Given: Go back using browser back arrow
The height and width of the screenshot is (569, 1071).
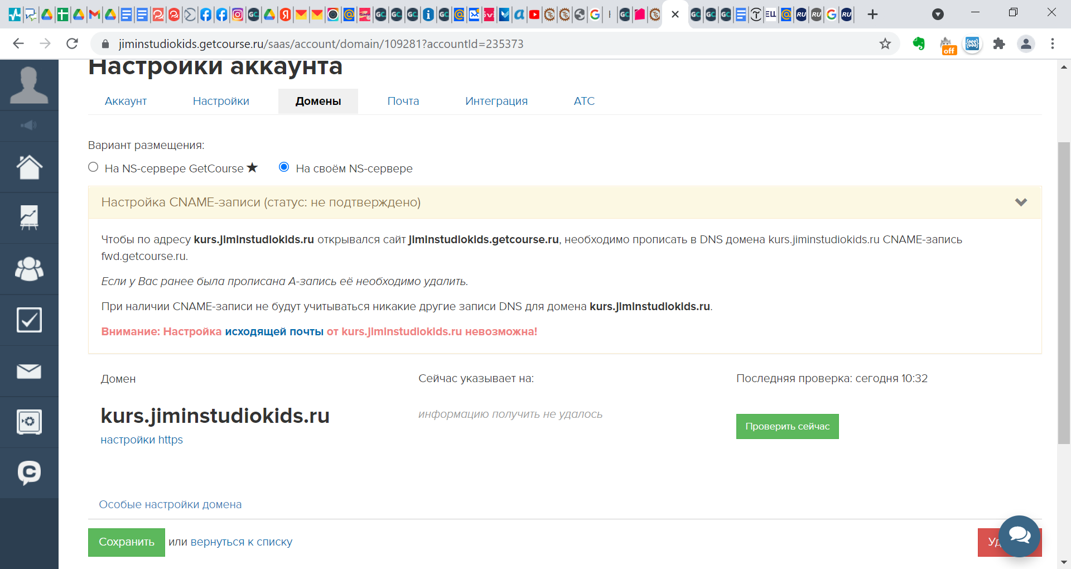Looking at the screenshot, I should pyautogui.click(x=18, y=44).
